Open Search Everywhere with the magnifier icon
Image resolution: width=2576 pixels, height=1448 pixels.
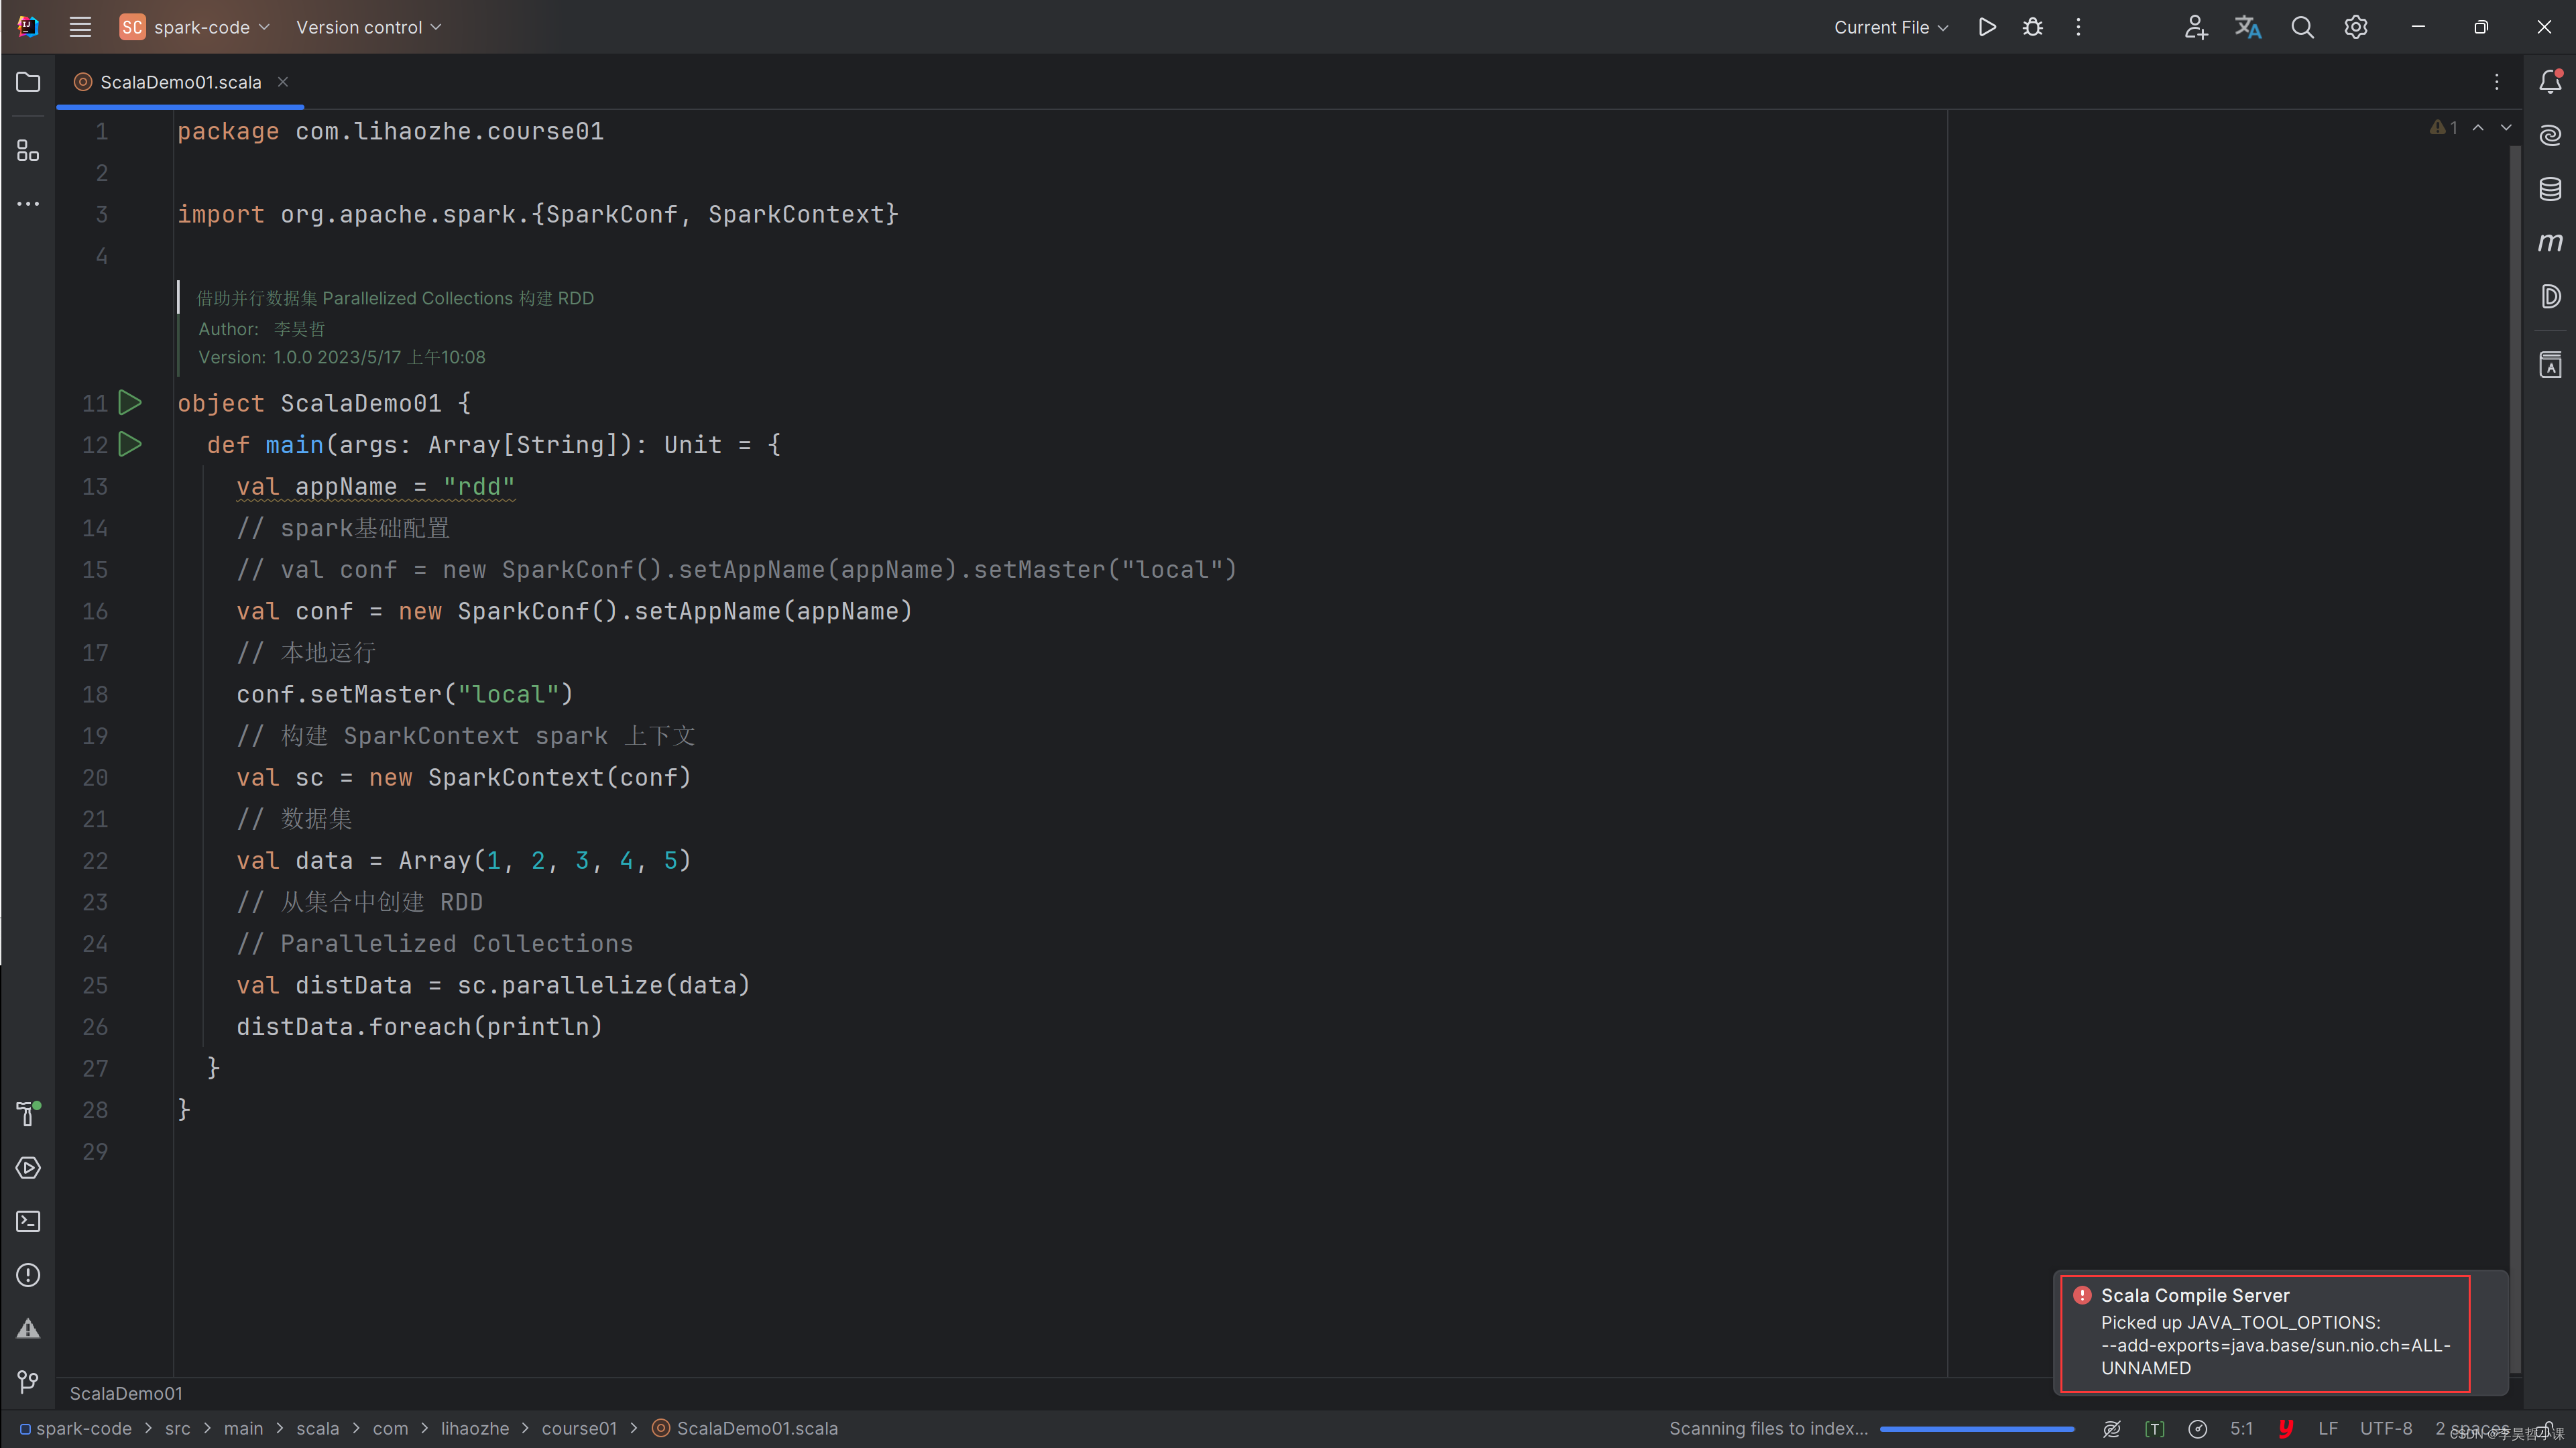(x=2302, y=27)
